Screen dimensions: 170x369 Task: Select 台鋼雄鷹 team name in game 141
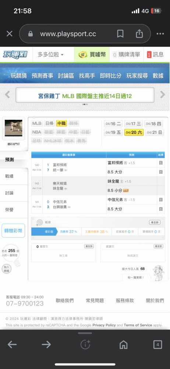click(60, 207)
